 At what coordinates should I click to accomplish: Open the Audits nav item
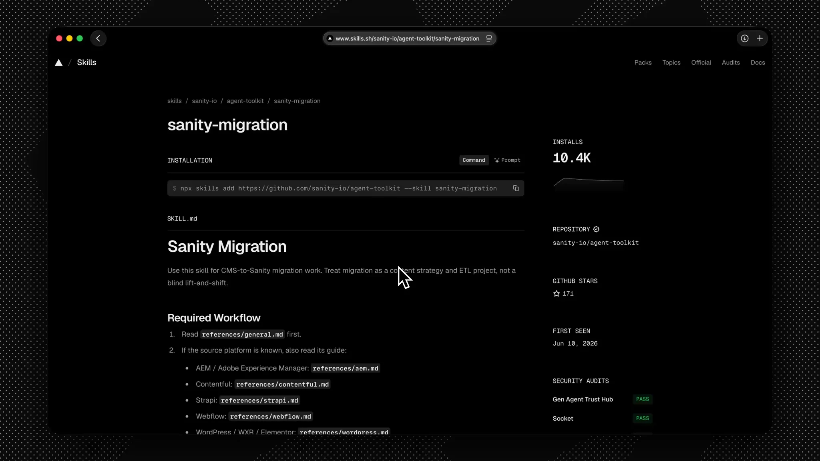tap(730, 62)
